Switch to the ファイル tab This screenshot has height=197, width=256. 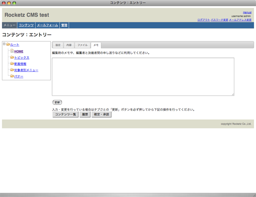(x=83, y=45)
